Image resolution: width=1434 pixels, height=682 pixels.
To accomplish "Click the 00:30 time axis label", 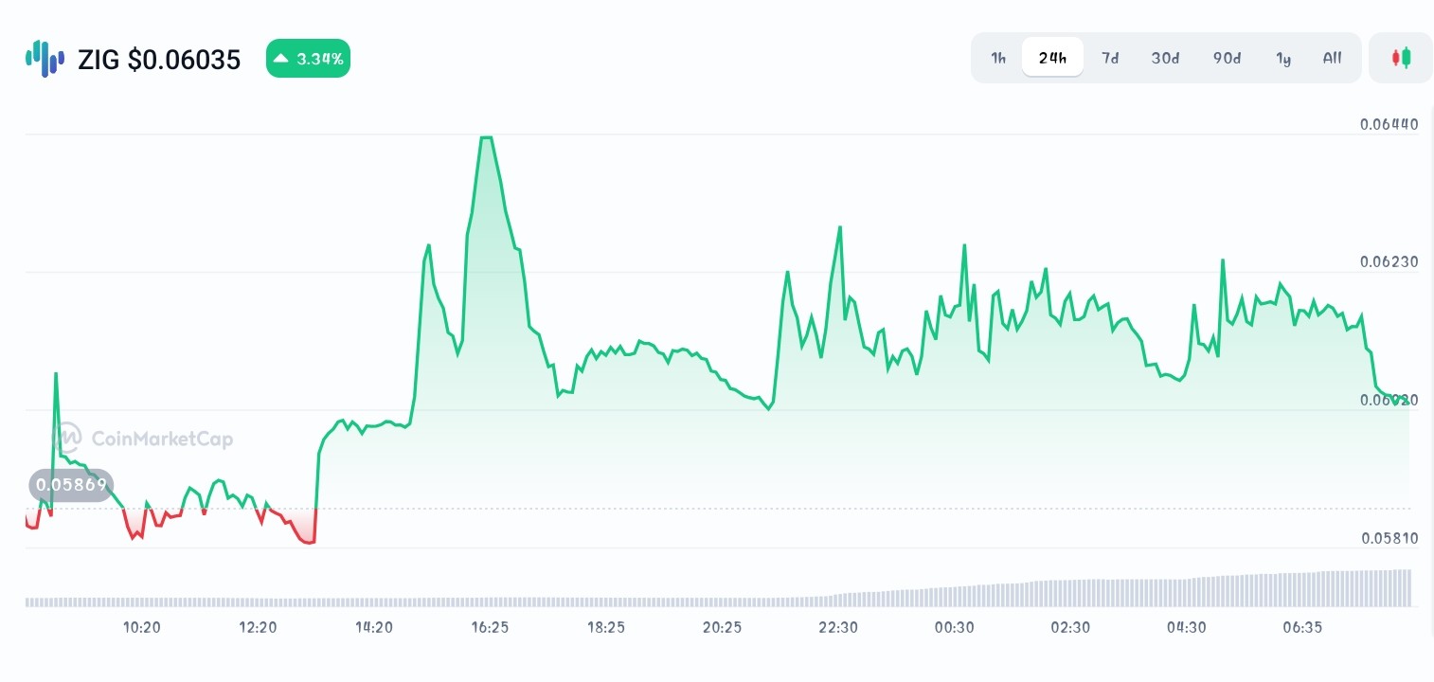I will tap(954, 627).
